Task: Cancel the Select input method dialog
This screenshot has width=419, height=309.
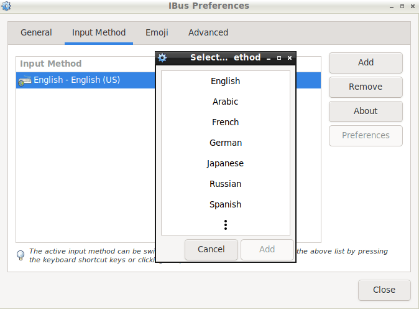Action: [211, 250]
